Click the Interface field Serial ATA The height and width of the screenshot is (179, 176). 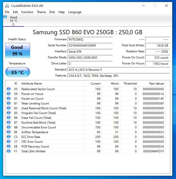pyautogui.click(x=90, y=52)
